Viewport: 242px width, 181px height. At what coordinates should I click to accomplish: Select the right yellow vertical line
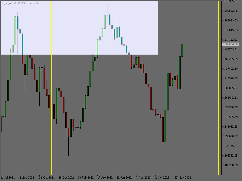(x=218, y=91)
